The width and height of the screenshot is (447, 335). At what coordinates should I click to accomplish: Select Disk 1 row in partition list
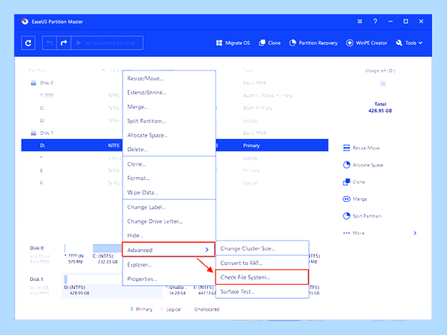point(174,133)
